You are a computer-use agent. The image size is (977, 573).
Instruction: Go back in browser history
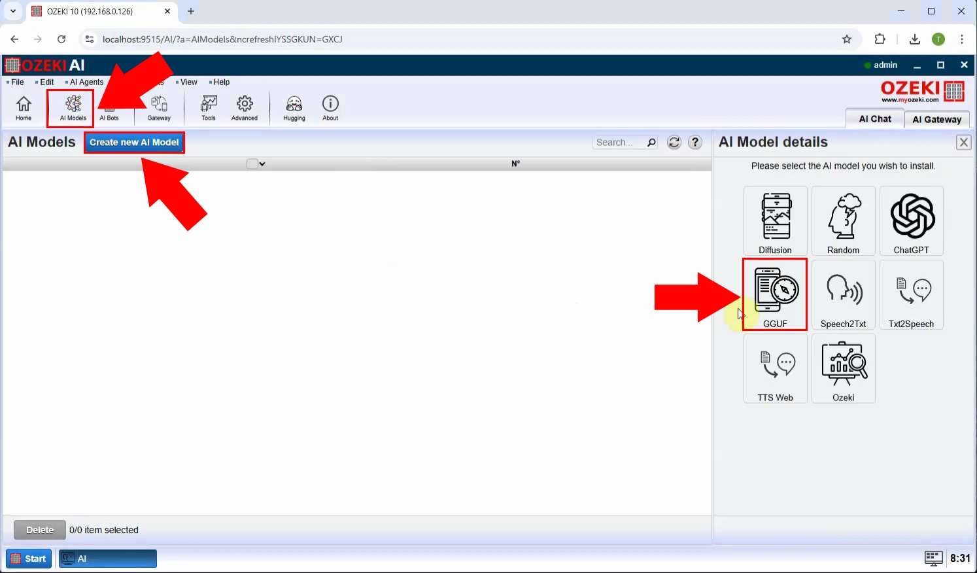pyautogui.click(x=14, y=39)
